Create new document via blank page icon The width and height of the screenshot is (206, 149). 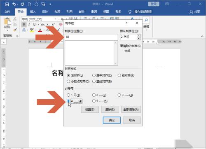tap(29, 4)
